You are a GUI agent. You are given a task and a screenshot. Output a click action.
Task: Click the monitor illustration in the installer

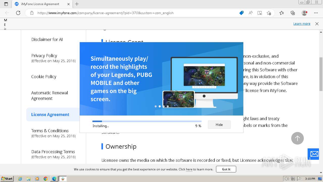coord(204,82)
